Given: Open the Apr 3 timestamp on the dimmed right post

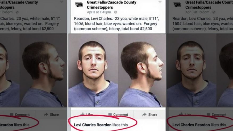Looking at the screenshot, I should pyautogui.click(x=197, y=12).
